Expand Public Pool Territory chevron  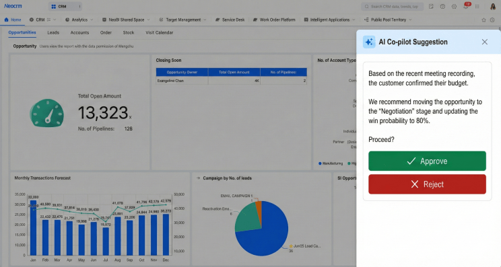click(410, 20)
